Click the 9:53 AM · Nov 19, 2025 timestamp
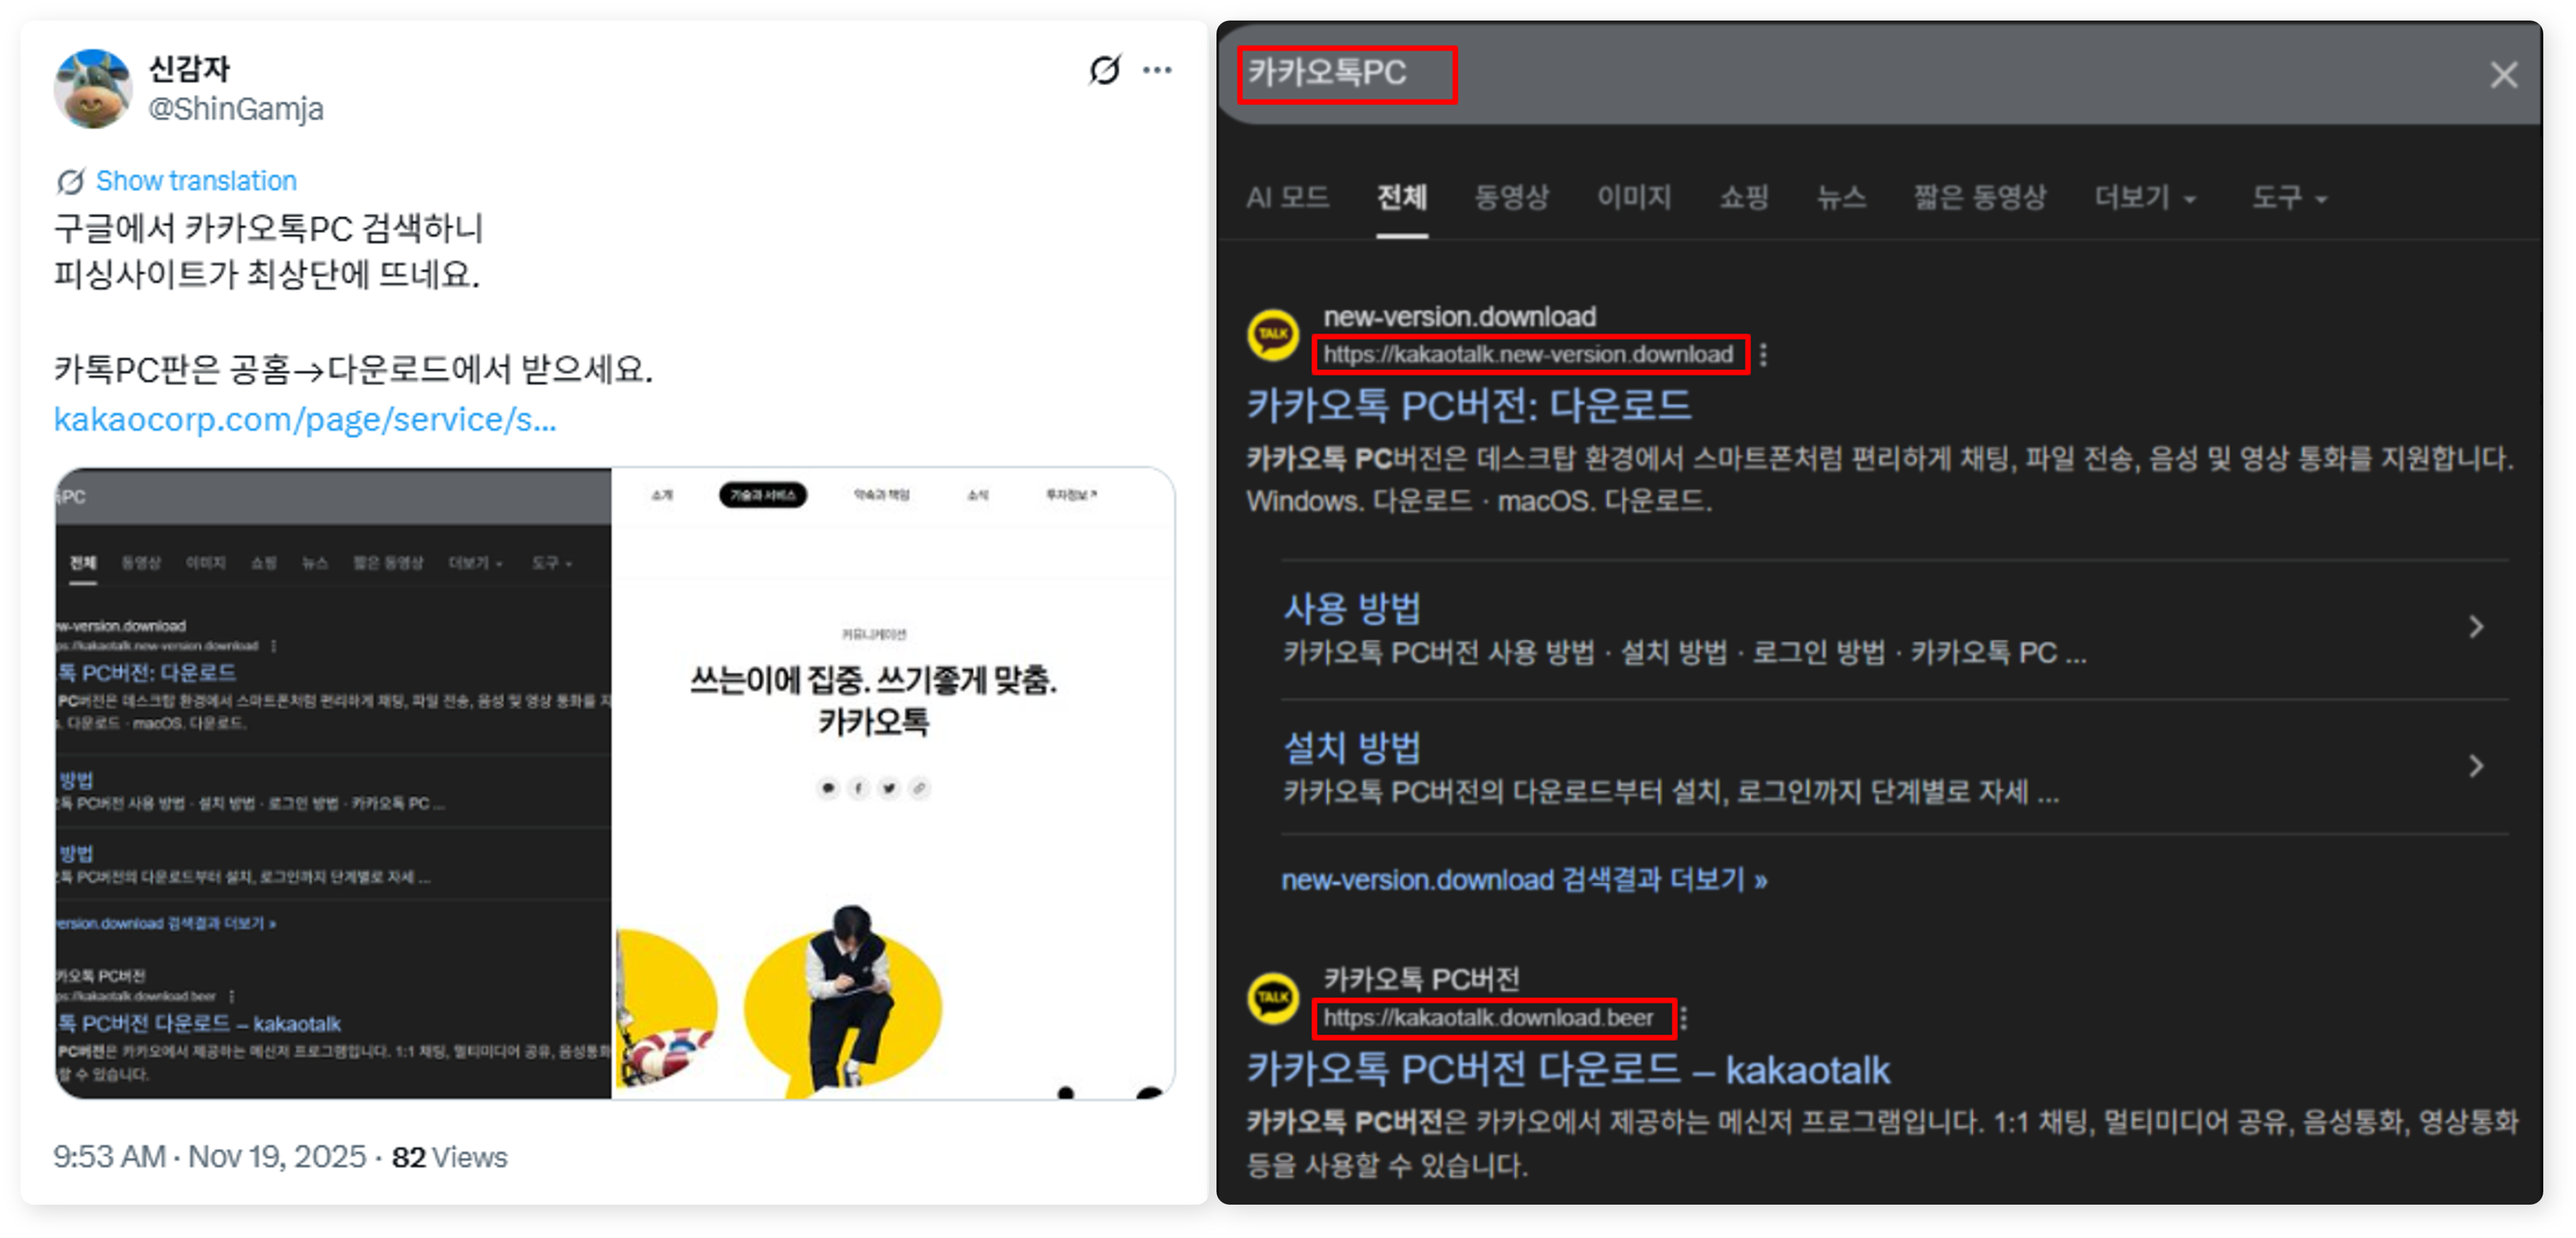This screenshot has height=1238, width=2576. [x=210, y=1157]
